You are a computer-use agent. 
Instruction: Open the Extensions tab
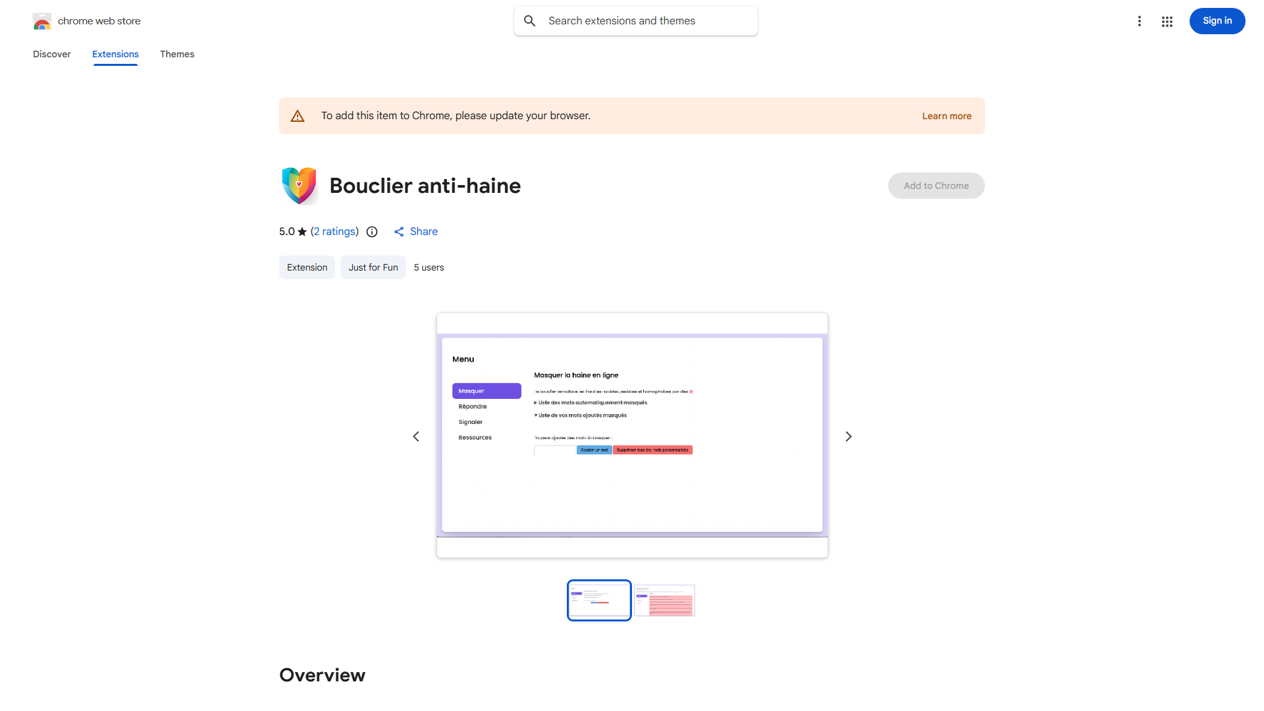(x=115, y=54)
